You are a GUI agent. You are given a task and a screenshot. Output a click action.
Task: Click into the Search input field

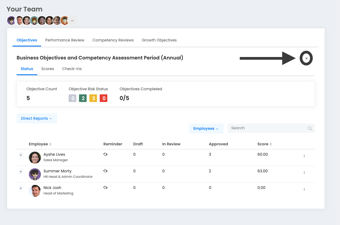[x=267, y=128]
